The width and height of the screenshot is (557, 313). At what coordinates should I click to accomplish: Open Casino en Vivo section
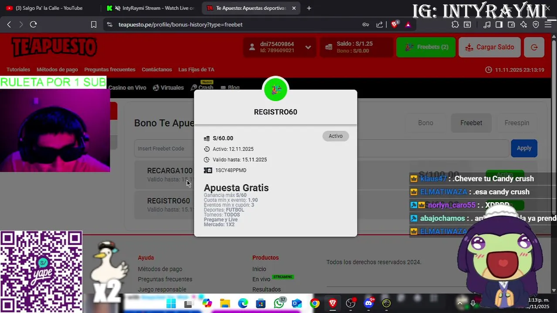[127, 87]
